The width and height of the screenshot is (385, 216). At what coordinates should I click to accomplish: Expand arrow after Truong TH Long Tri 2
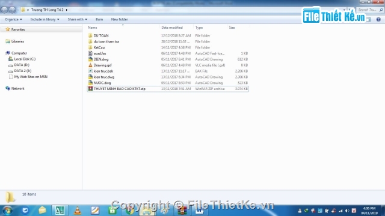click(x=67, y=10)
